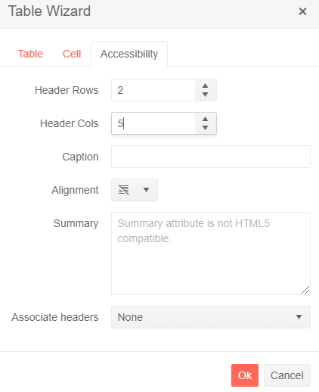Switch to the Table tab
319x392 pixels.
[x=30, y=54]
